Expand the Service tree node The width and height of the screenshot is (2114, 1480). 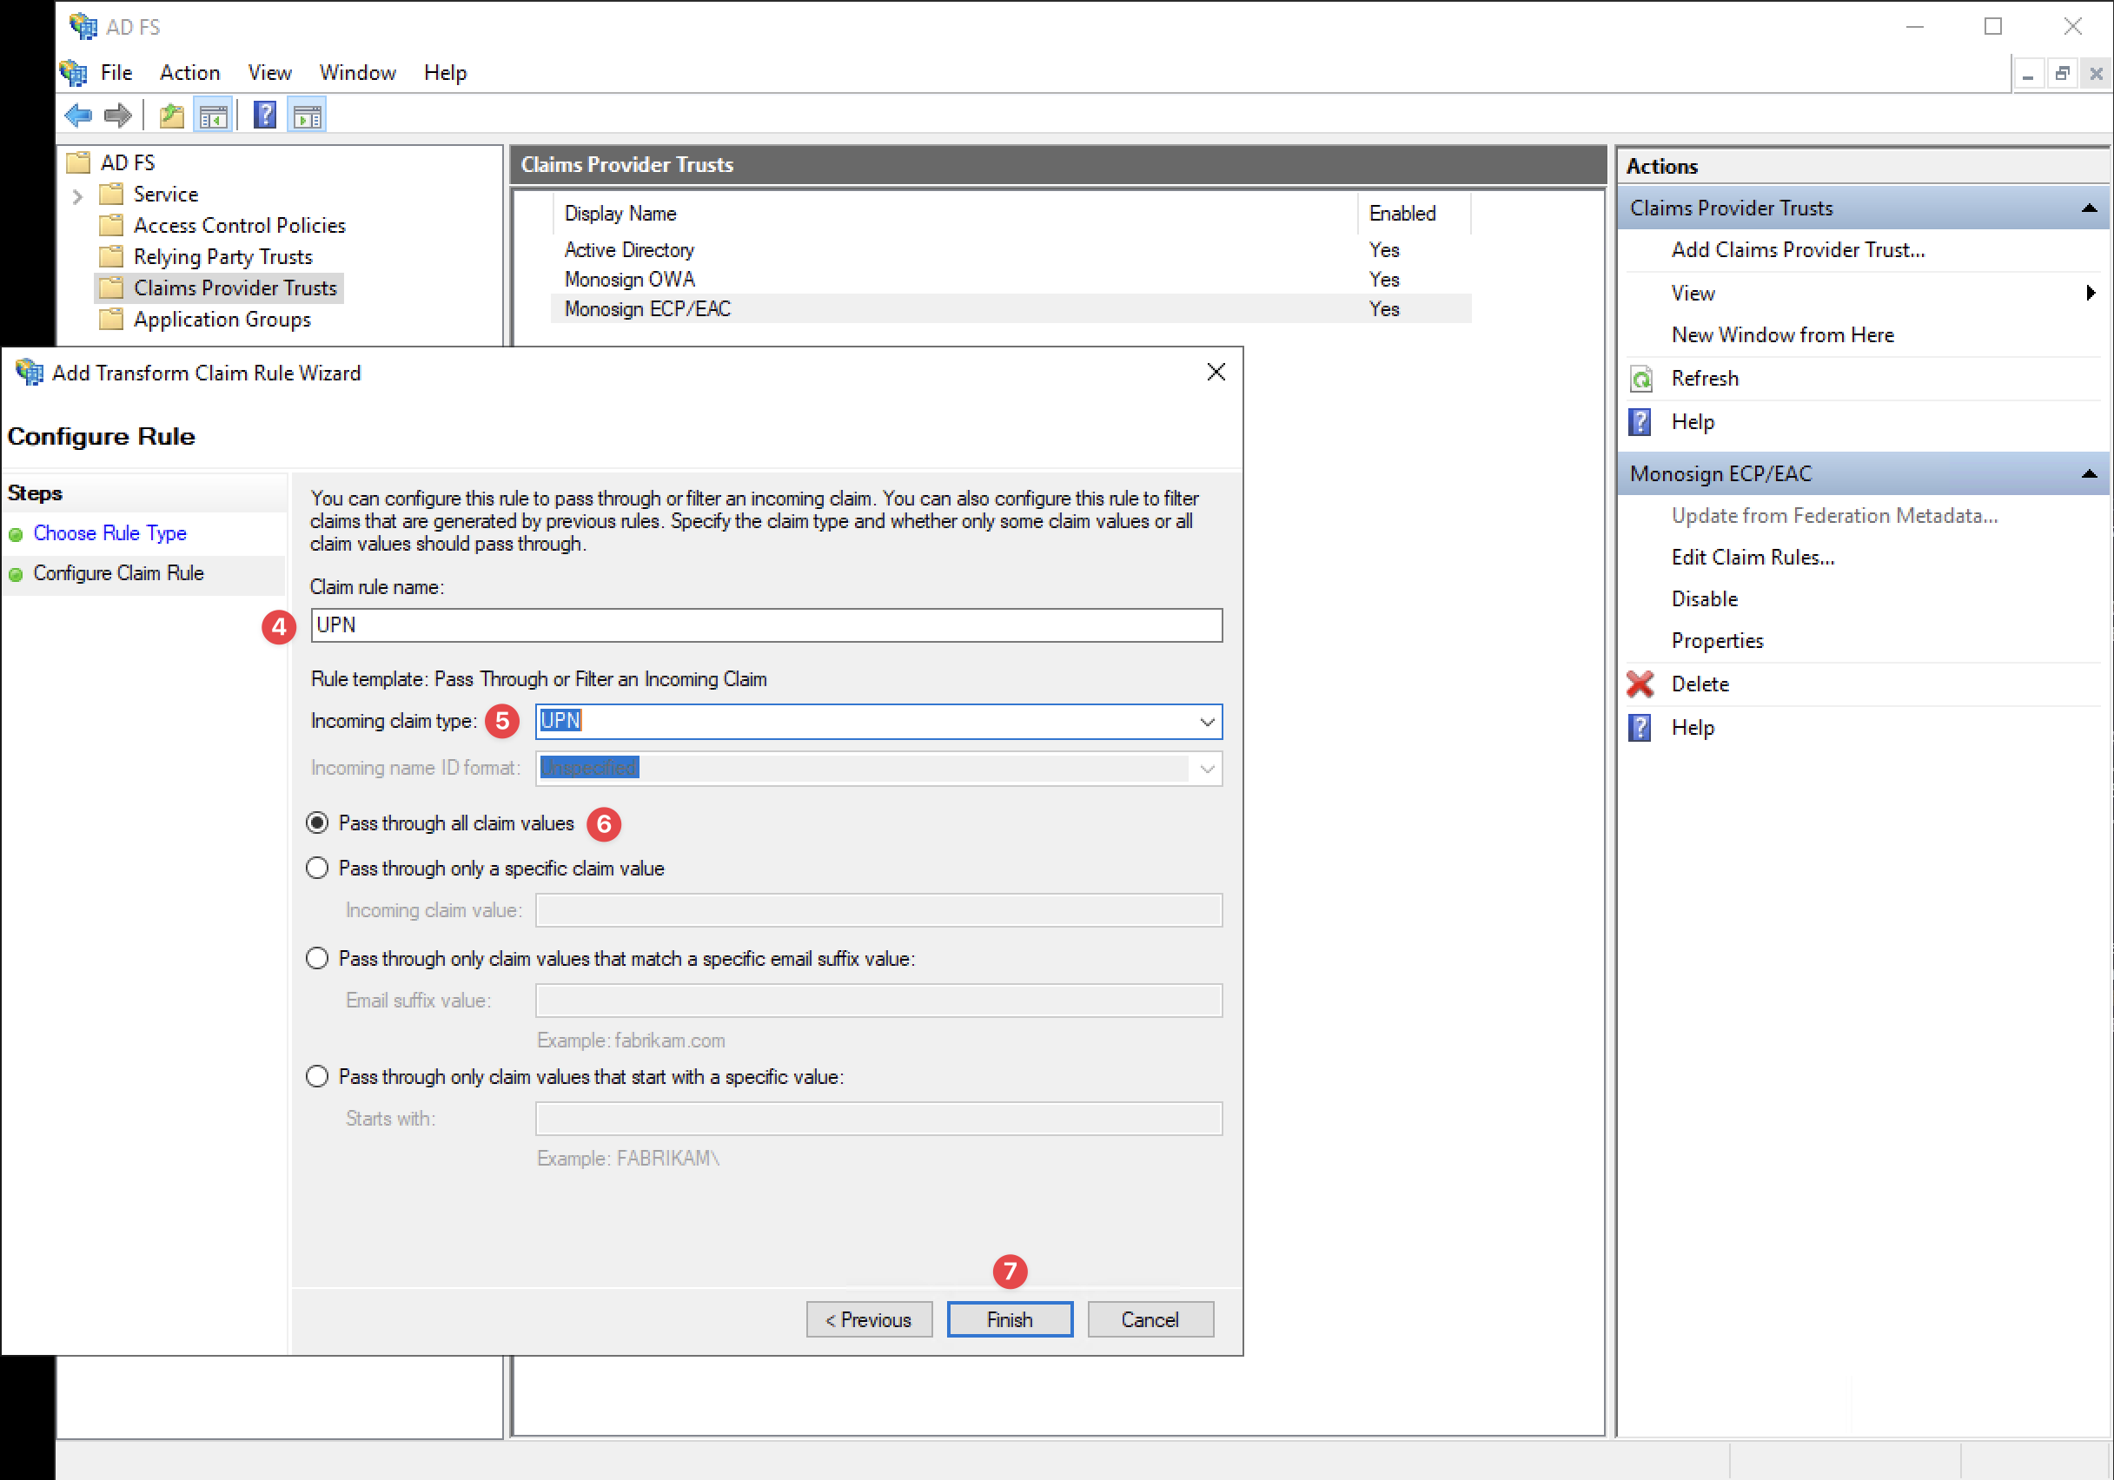(x=77, y=195)
